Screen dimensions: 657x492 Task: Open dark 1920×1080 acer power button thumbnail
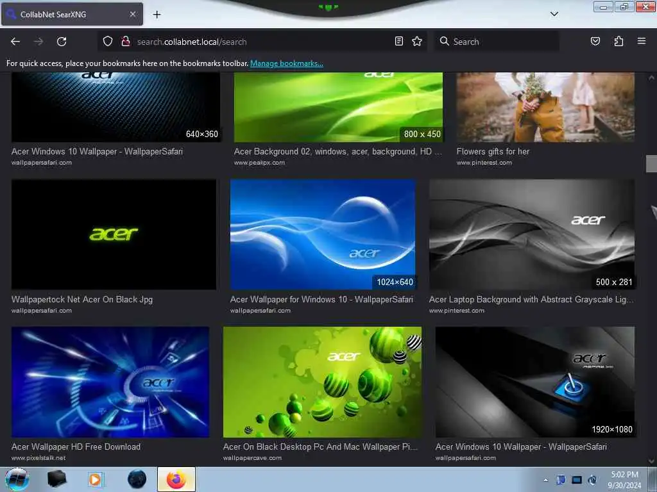coord(535,382)
